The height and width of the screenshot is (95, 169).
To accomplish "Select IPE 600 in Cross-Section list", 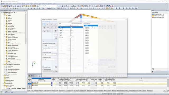I will [91, 54].
